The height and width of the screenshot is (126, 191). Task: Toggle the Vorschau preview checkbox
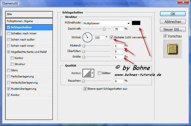click(165, 36)
